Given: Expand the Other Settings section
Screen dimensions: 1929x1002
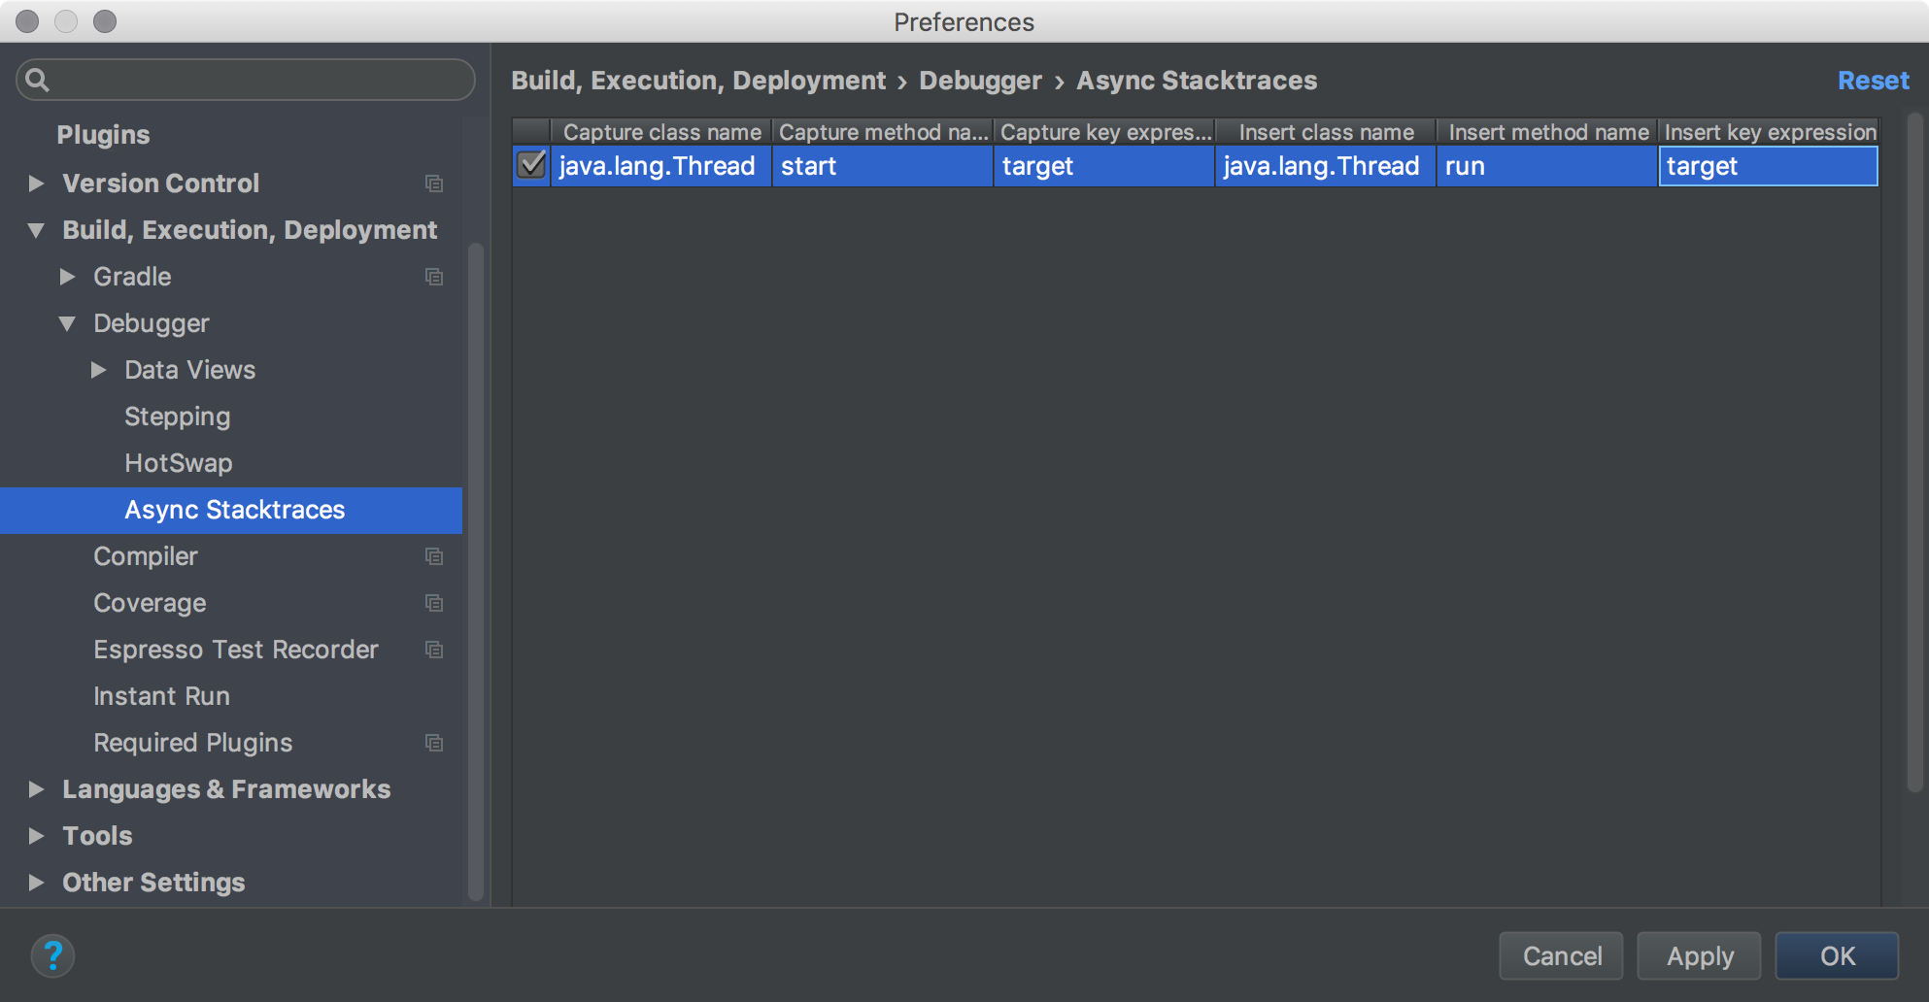Looking at the screenshot, I should 36,883.
